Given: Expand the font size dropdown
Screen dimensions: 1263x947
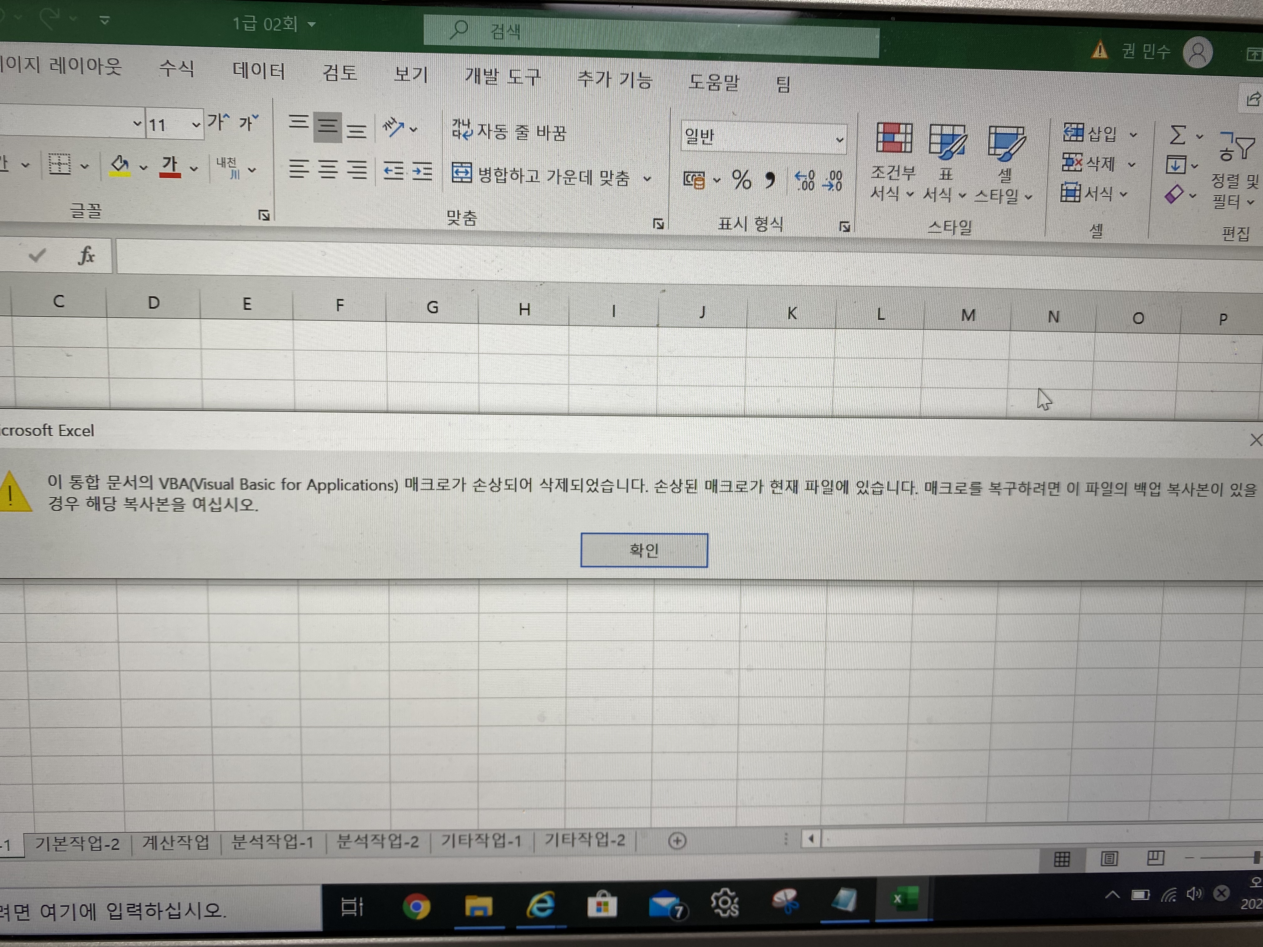Looking at the screenshot, I should click(x=196, y=124).
